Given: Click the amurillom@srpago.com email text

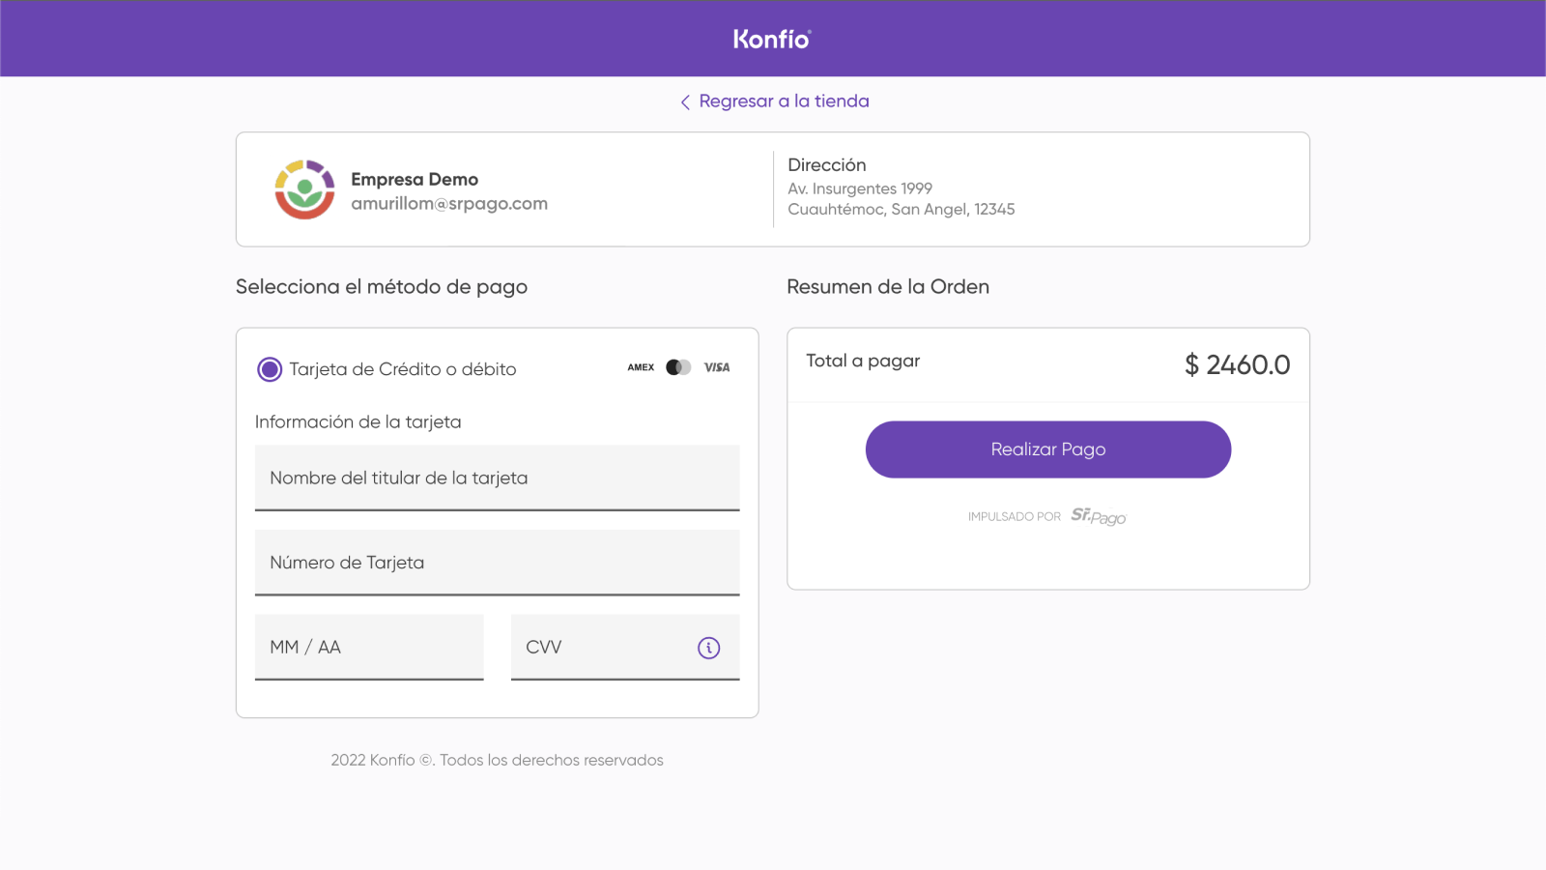Looking at the screenshot, I should (x=449, y=204).
